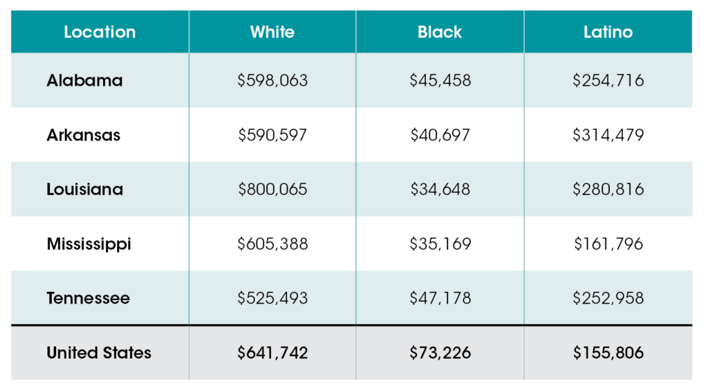Click United States Latino value $155,806

pos(608,353)
